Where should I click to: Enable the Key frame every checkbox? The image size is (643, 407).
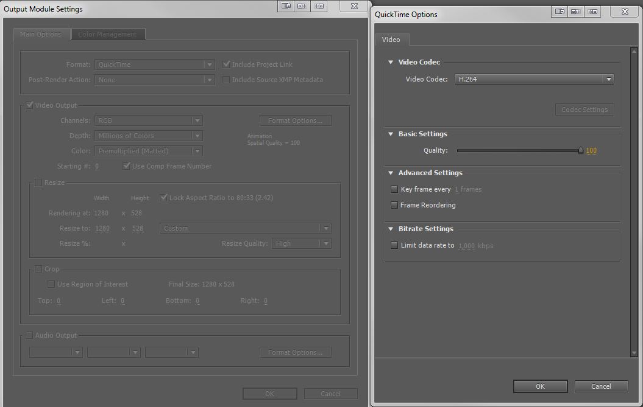pyautogui.click(x=394, y=189)
